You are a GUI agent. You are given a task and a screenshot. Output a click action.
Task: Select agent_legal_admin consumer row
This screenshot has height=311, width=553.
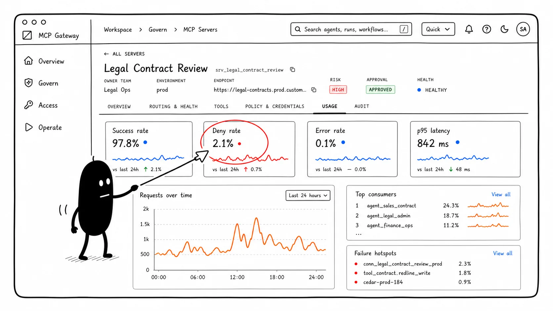click(x=433, y=215)
